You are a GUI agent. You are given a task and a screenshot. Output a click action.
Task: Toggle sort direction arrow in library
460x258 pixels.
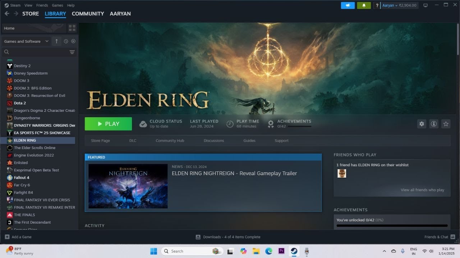pyautogui.click(x=56, y=41)
